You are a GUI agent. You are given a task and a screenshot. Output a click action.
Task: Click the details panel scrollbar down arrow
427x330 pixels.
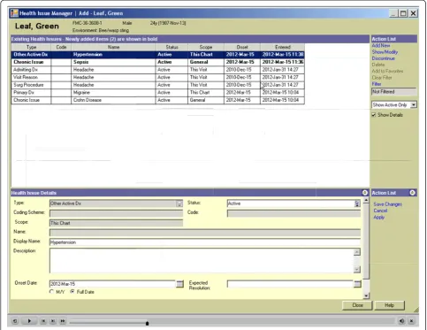point(366,295)
